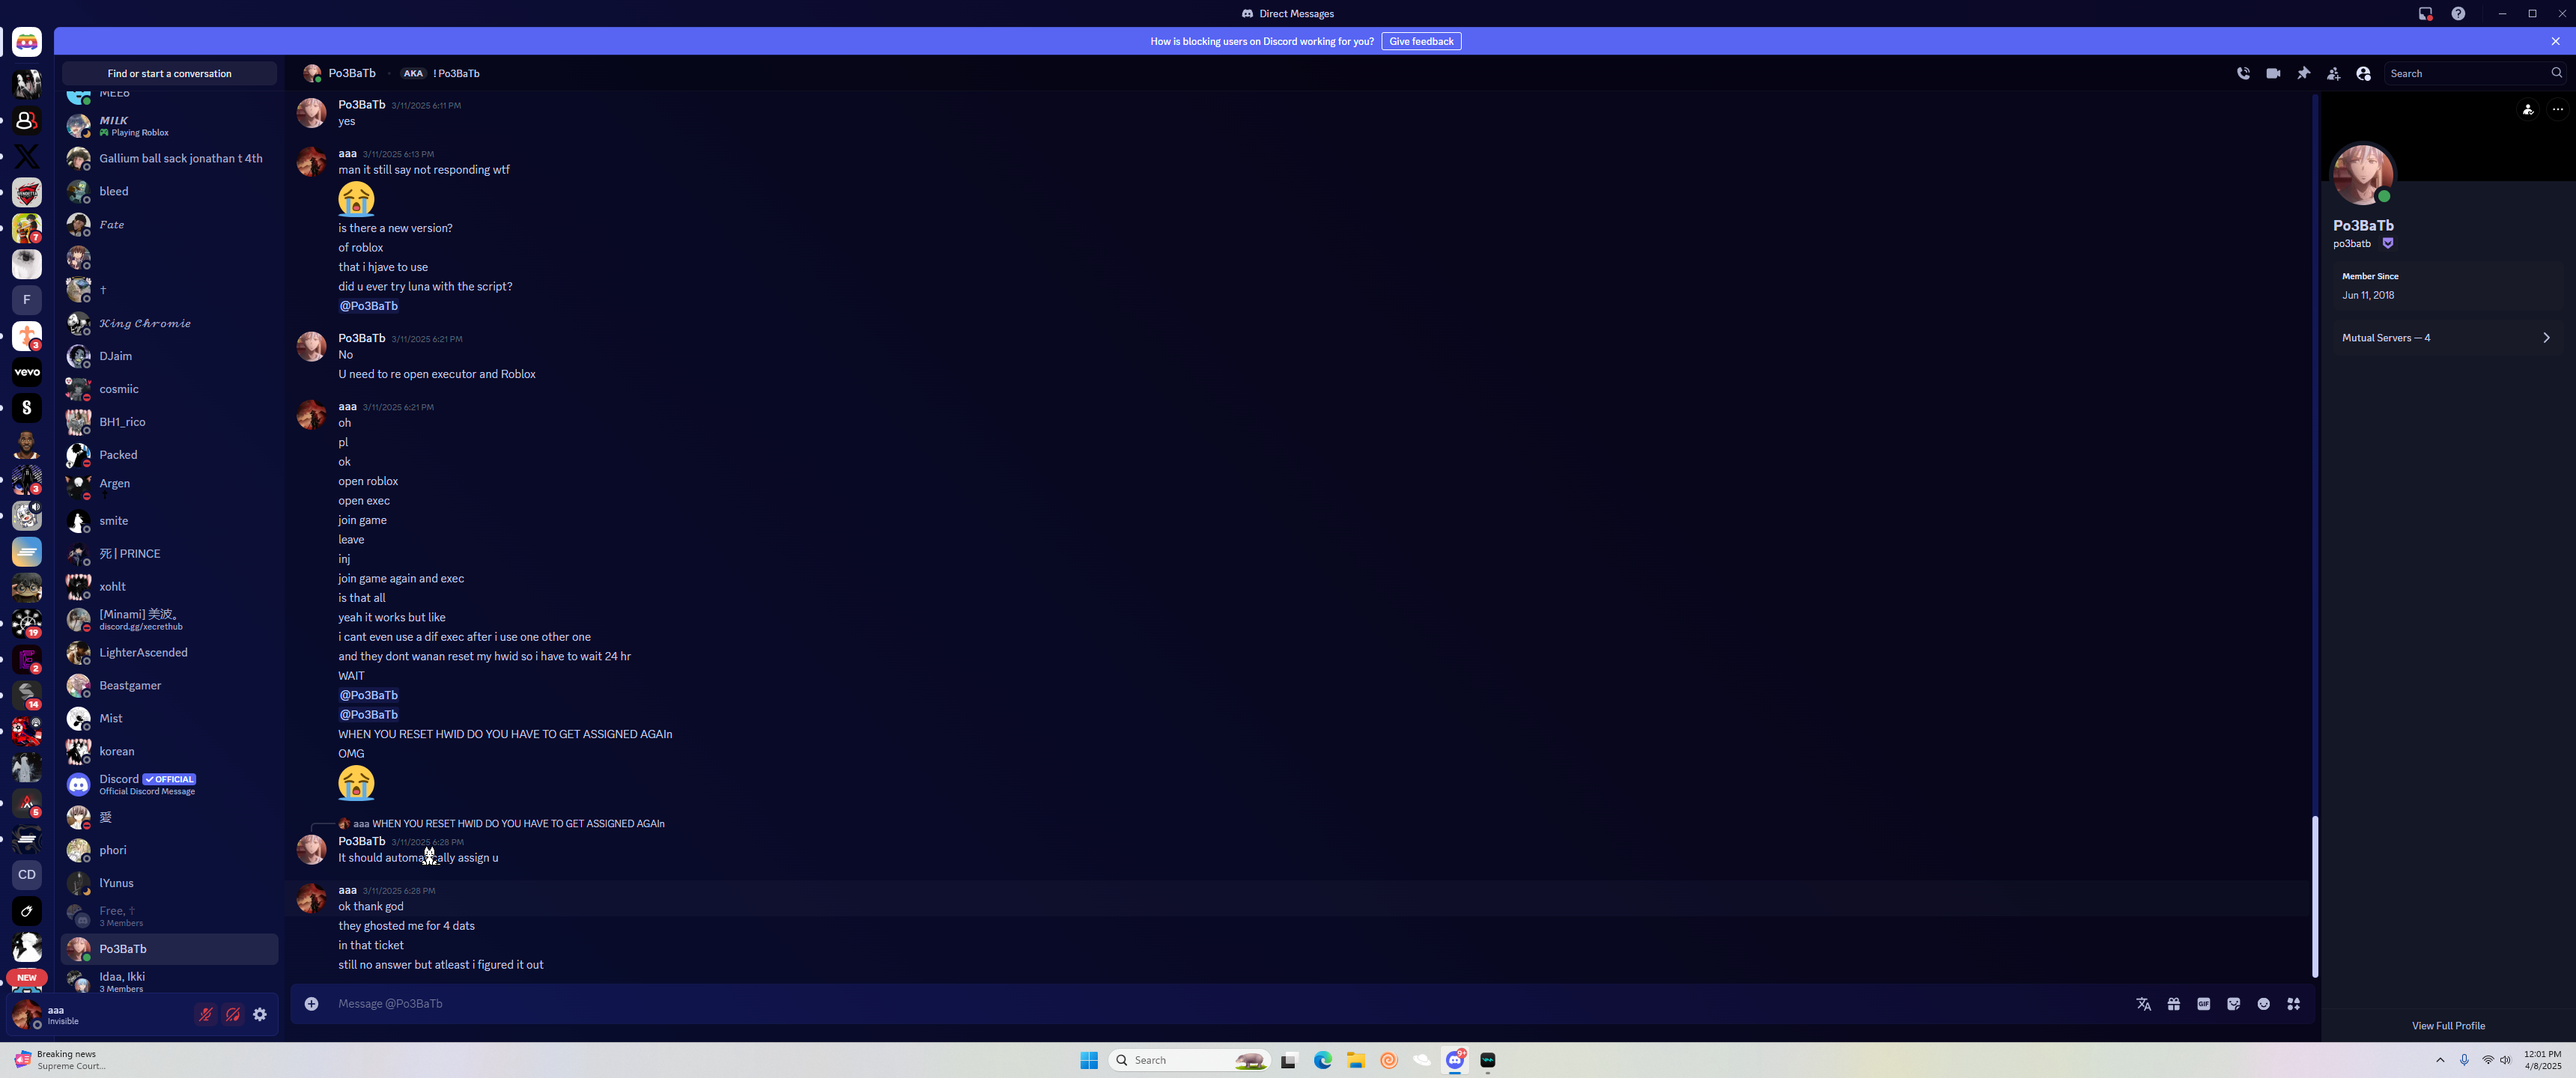
Task: Open more options on profile panel
Action: pos(2557,109)
